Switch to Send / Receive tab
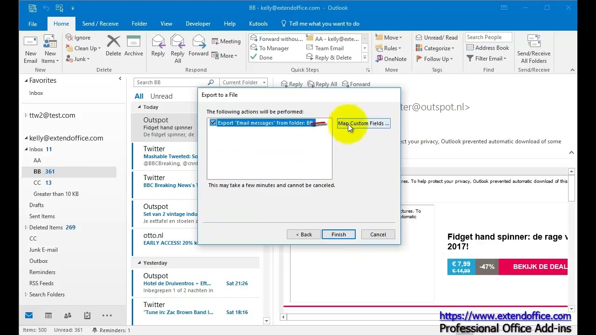 100,24
